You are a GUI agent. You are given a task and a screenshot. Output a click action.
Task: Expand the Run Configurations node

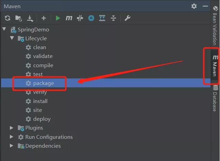pyautogui.click(x=12, y=137)
